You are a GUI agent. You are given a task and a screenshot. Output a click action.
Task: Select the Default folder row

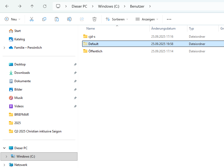point(153,44)
